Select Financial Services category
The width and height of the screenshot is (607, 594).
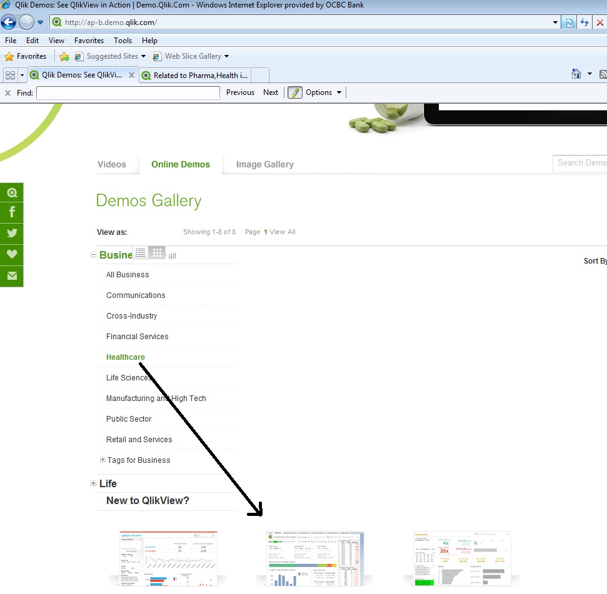[x=137, y=337]
